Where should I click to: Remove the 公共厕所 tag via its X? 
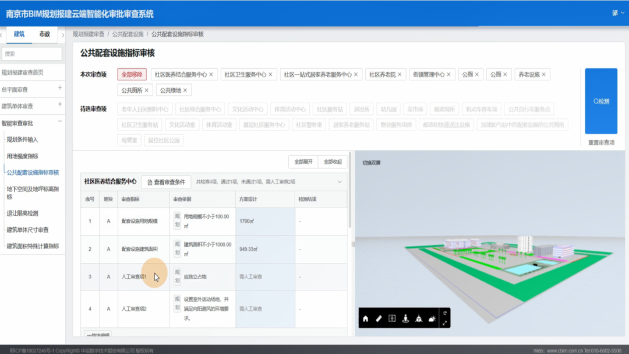146,90
